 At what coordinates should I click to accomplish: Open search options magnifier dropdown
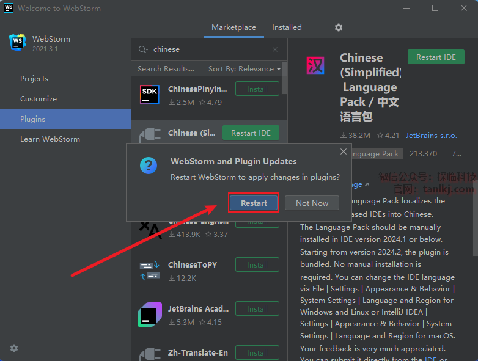click(x=144, y=49)
